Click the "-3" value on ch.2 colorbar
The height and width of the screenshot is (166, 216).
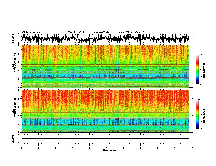click(201, 100)
